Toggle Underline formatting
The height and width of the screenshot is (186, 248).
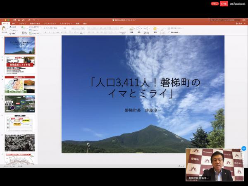[54, 32]
